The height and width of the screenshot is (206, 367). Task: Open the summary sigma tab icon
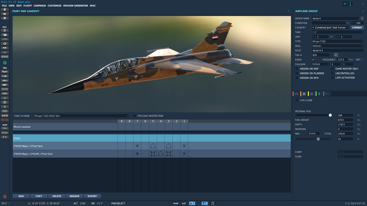319,94
